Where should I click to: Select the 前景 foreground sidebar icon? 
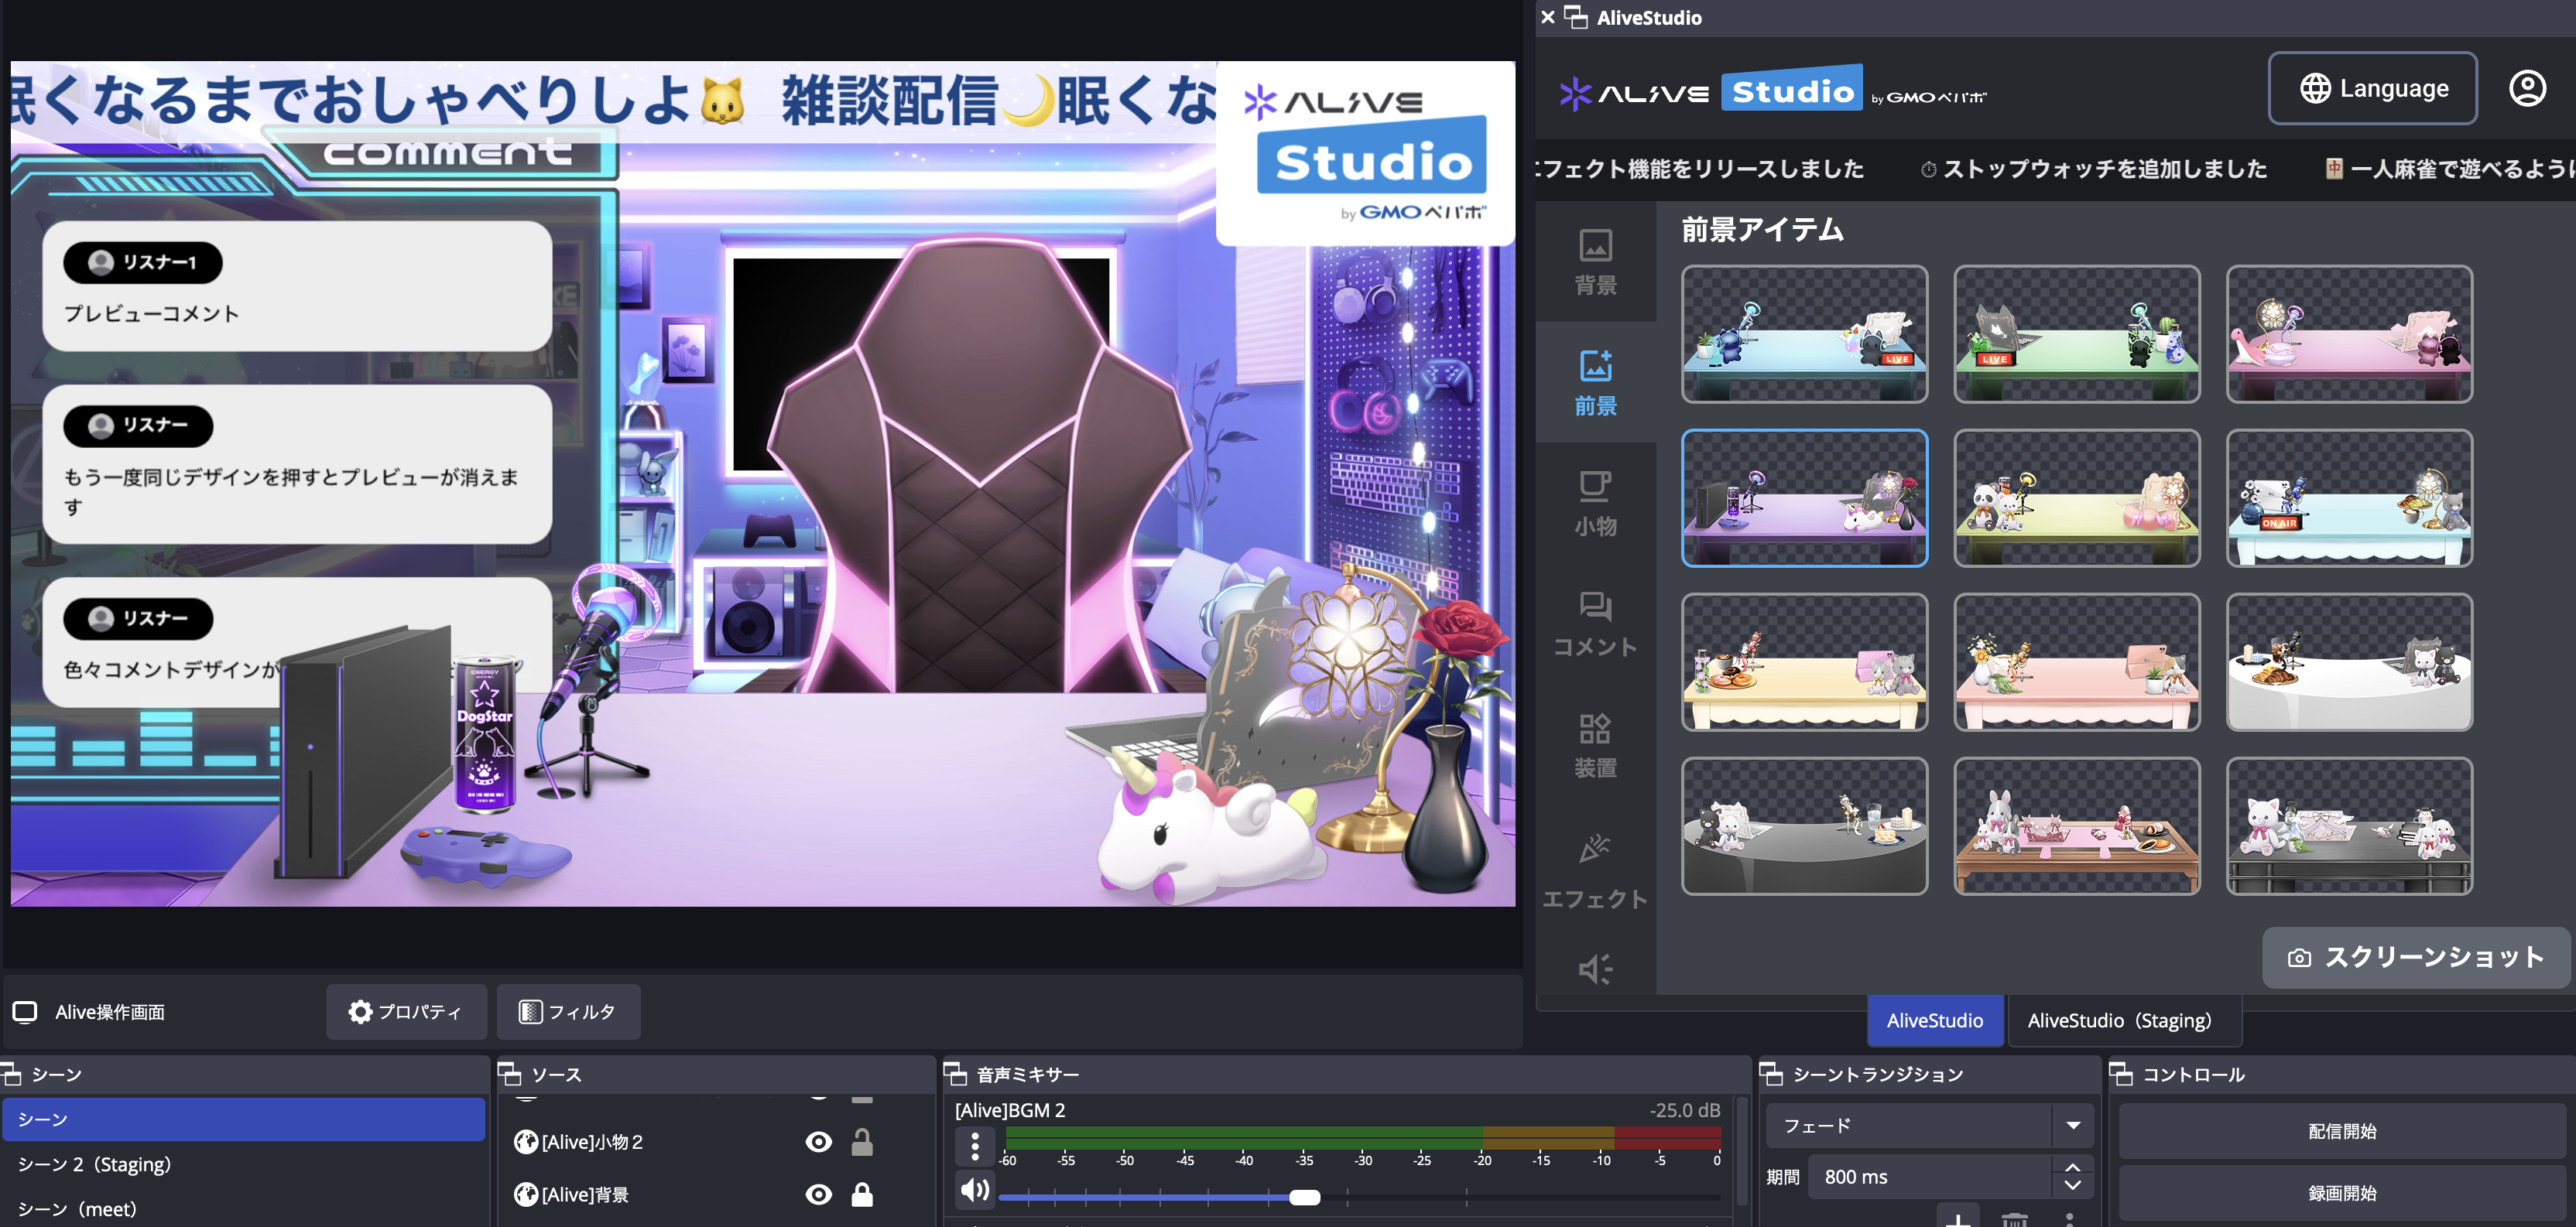tap(1595, 381)
